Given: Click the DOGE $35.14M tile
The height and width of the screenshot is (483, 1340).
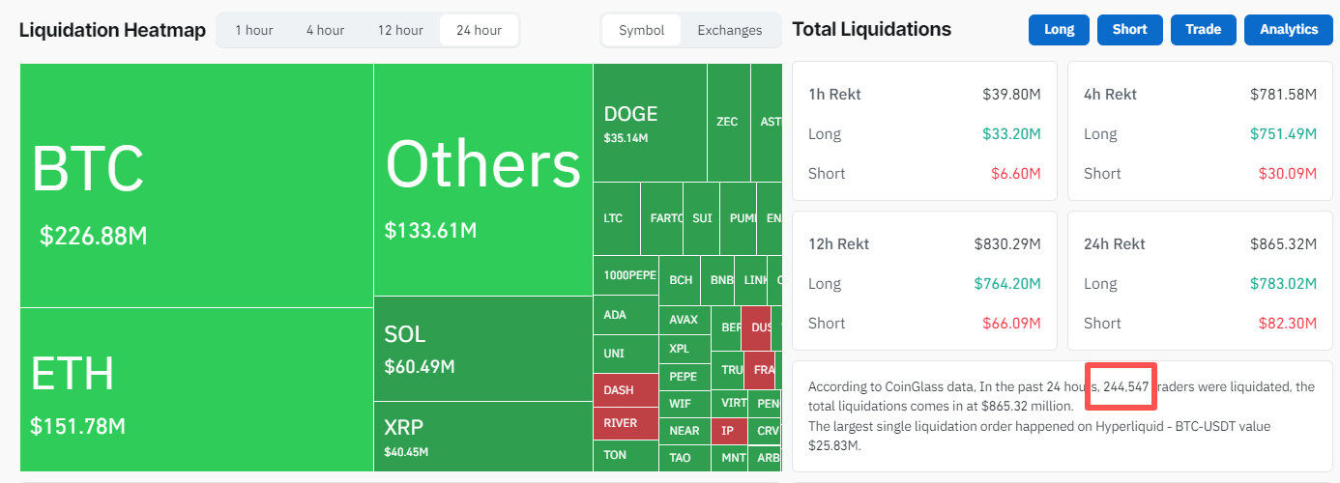Looking at the screenshot, I should coord(650,123).
